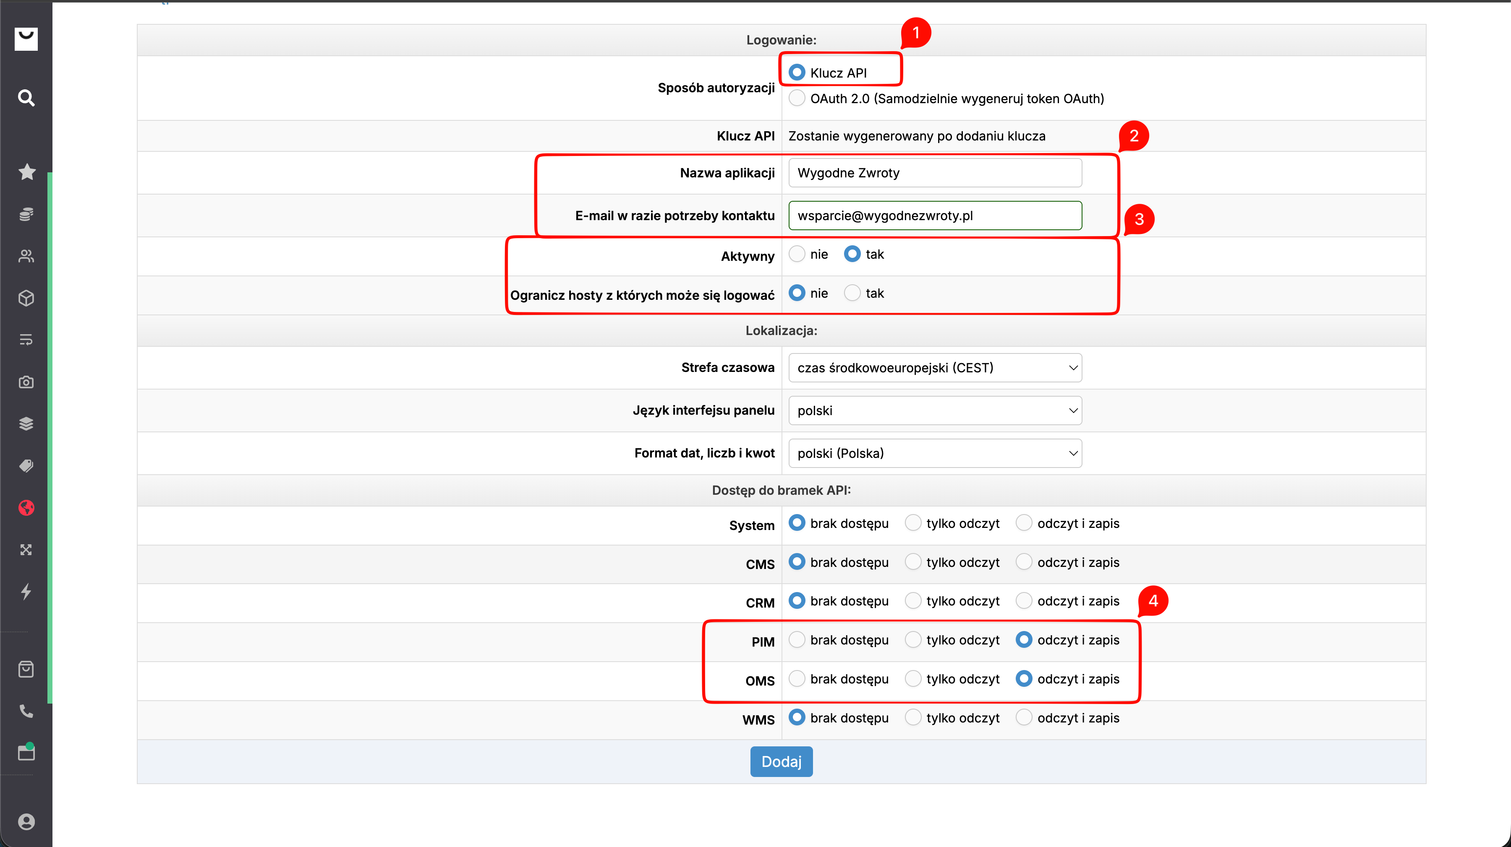Open the camera icon in the sidebar
This screenshot has height=847, width=1511.
26,382
